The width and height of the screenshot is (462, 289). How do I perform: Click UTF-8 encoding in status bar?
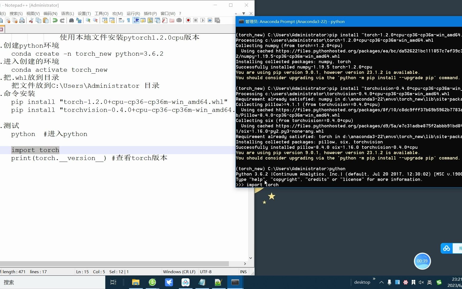[x=206, y=272]
